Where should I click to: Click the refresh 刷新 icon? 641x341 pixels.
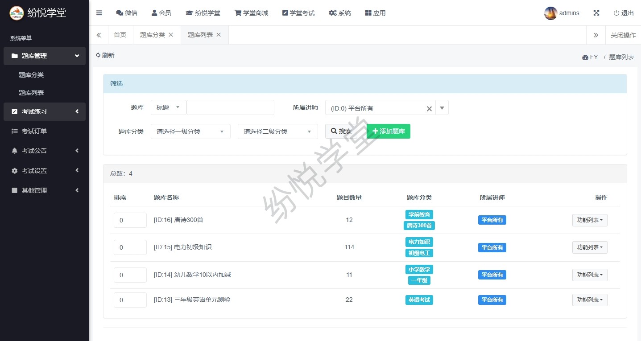pos(99,55)
